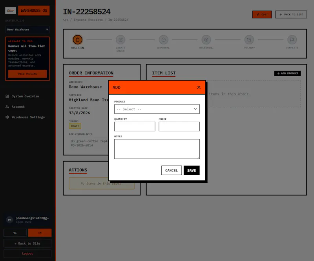Screen dimensions: 314x261
Task: Click Back to Site header button
Action: [291, 14]
